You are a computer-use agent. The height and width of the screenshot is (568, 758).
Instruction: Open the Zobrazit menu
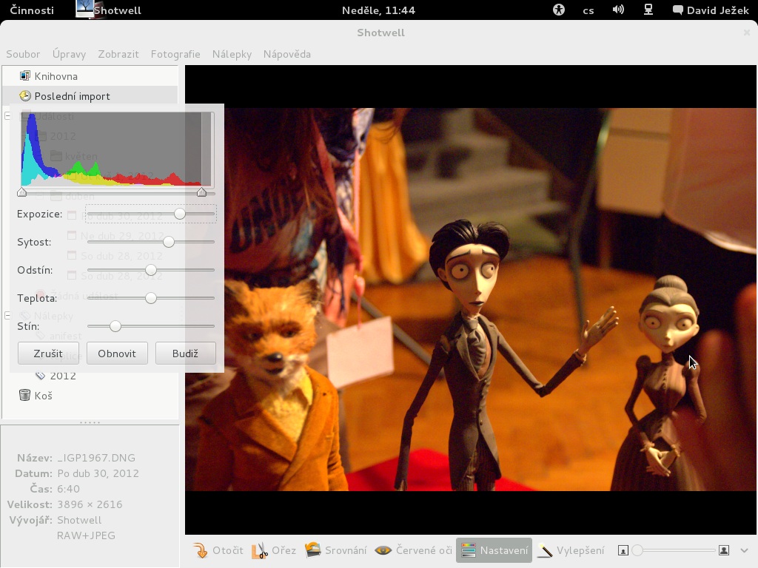118,54
